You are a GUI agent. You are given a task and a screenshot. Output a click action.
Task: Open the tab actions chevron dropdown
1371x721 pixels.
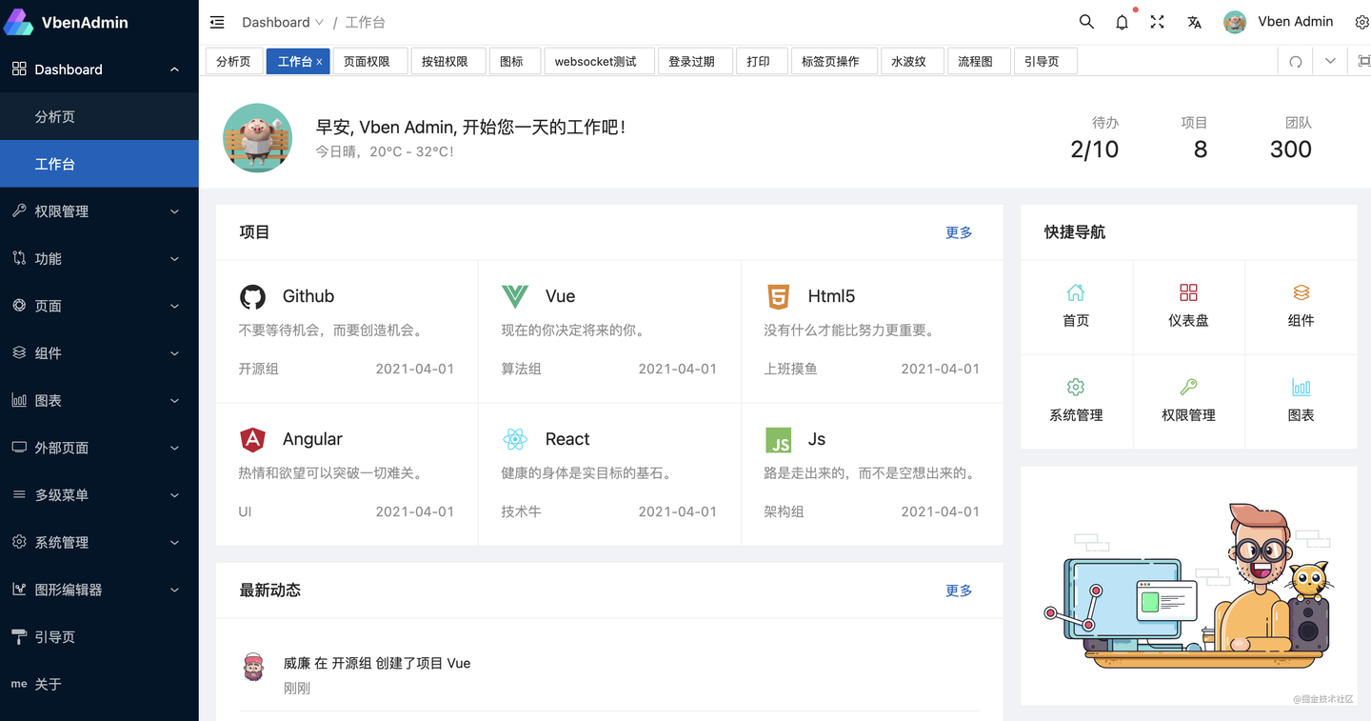click(x=1330, y=60)
